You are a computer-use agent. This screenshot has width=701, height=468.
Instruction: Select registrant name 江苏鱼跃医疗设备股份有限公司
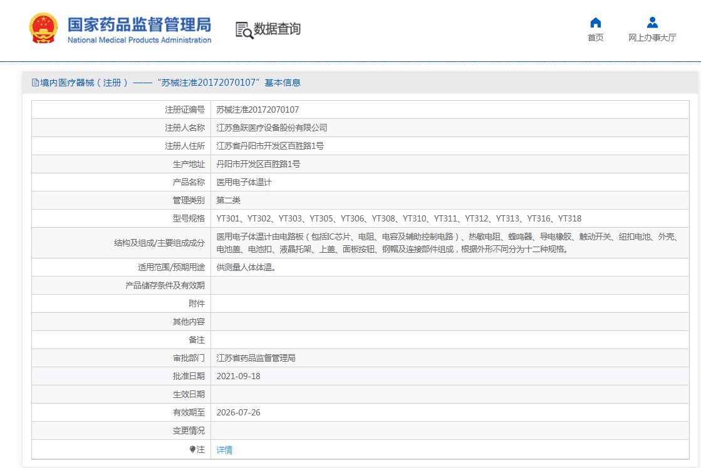tap(272, 128)
